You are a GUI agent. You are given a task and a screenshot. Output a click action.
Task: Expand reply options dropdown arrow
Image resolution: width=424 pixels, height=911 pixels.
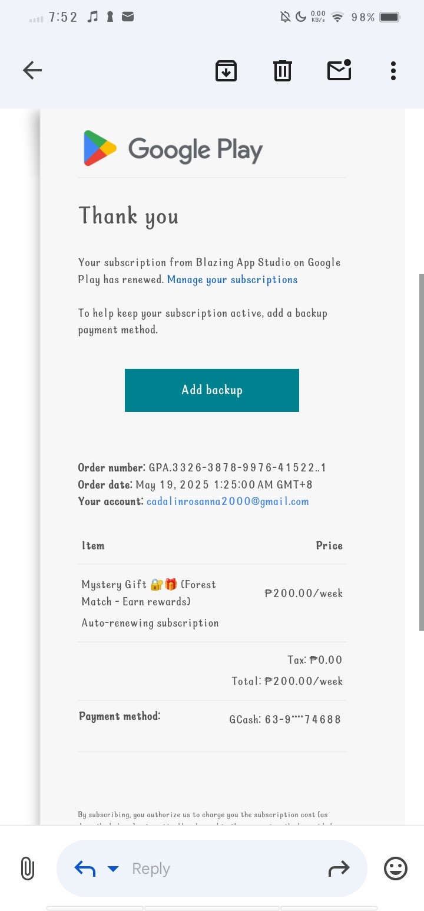113,869
